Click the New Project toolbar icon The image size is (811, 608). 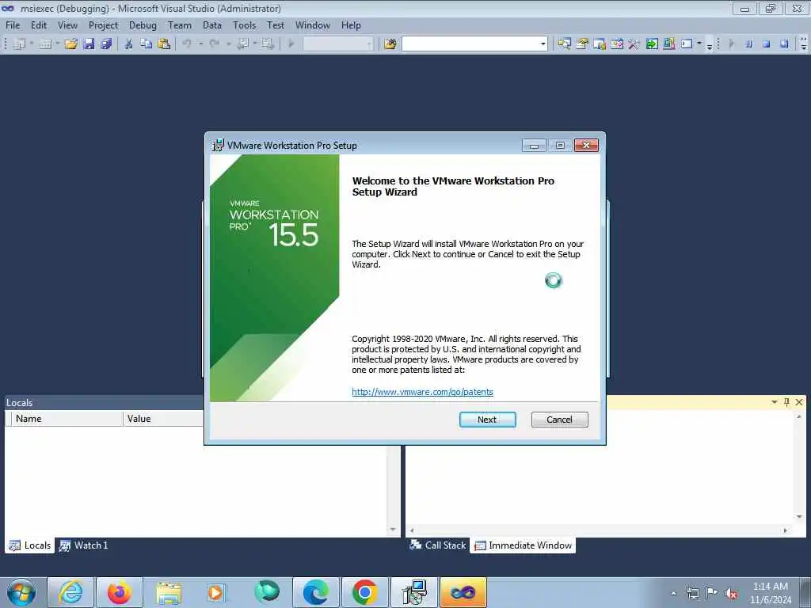tap(20, 44)
